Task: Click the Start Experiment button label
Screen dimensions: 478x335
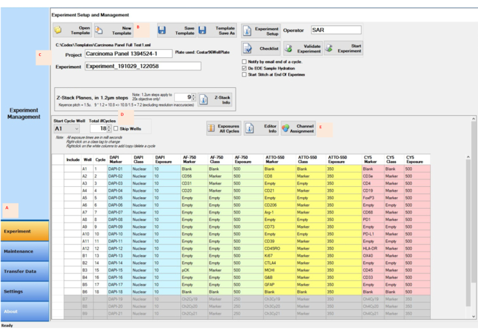Action: 350,48
